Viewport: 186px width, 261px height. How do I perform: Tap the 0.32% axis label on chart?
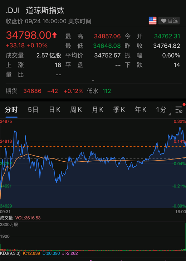coord(180,121)
